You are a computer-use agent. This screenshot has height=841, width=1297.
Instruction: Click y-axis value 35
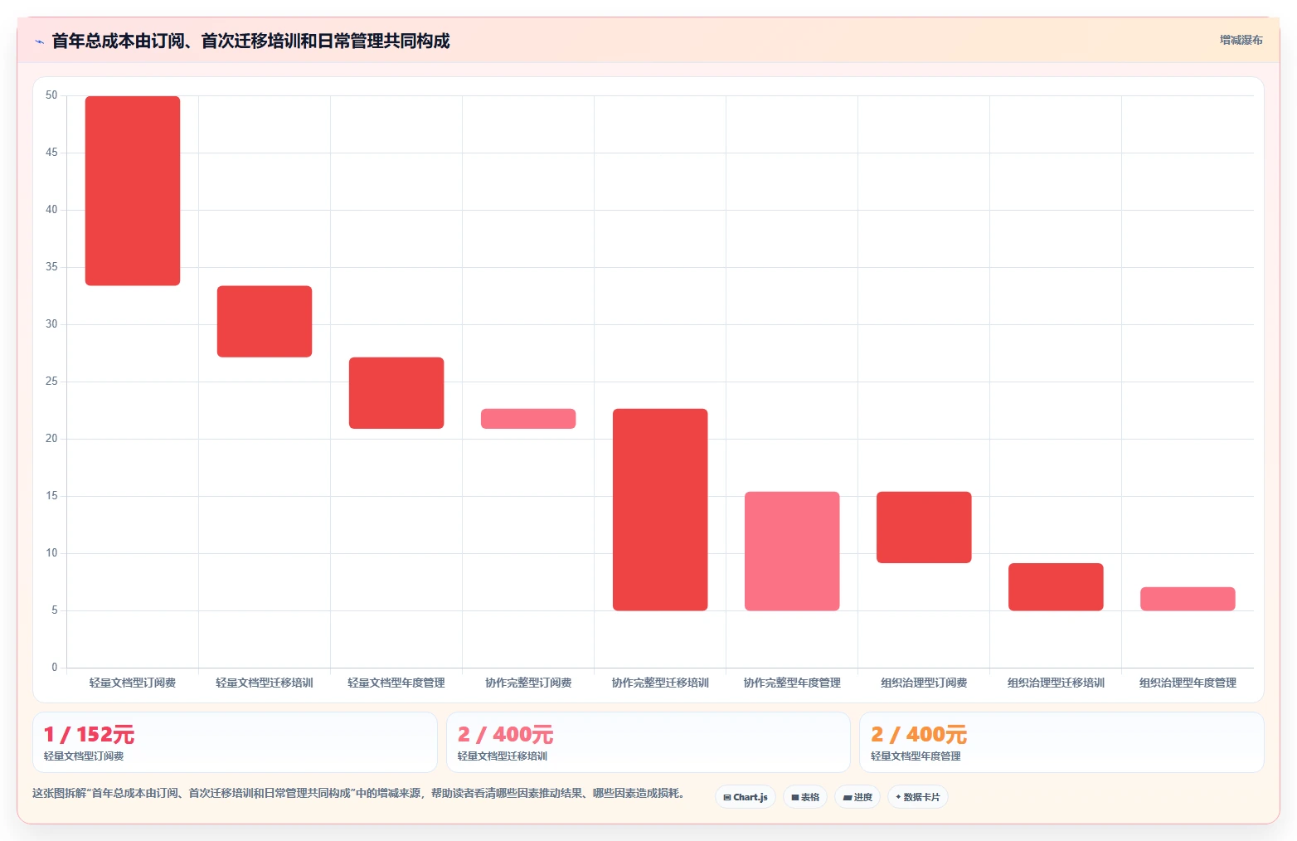(x=51, y=267)
